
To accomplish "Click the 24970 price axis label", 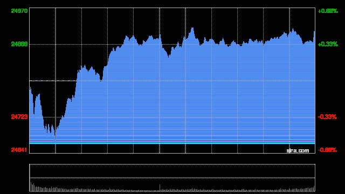I will tap(19, 11).
